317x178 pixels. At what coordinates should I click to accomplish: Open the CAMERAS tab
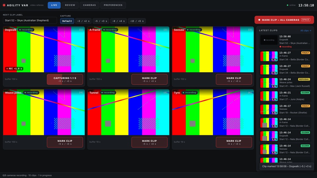pyautogui.click(x=89, y=5)
